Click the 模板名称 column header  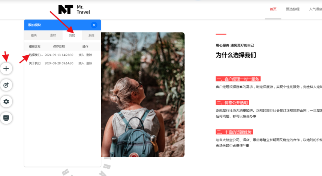pyautogui.click(x=35, y=46)
